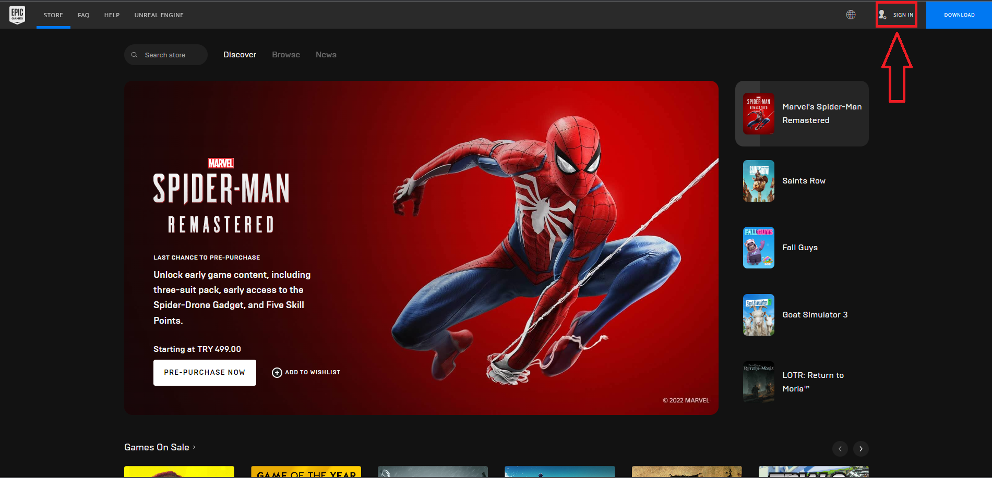This screenshot has height=478, width=992.
Task: Click the Spider-Man Remastered game logo
Action: pos(221,196)
